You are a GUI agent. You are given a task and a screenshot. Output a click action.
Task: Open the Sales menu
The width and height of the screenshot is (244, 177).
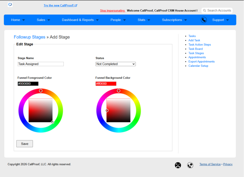[x=41, y=20]
